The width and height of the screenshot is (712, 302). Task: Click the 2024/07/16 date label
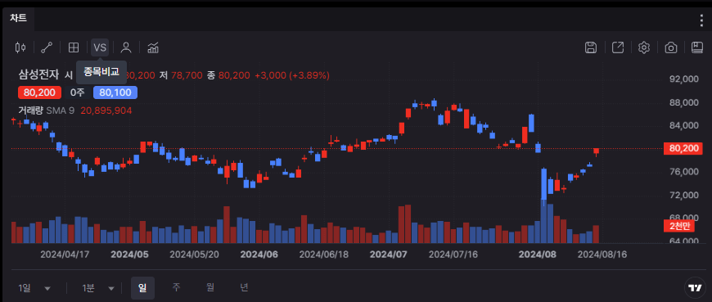453,255
